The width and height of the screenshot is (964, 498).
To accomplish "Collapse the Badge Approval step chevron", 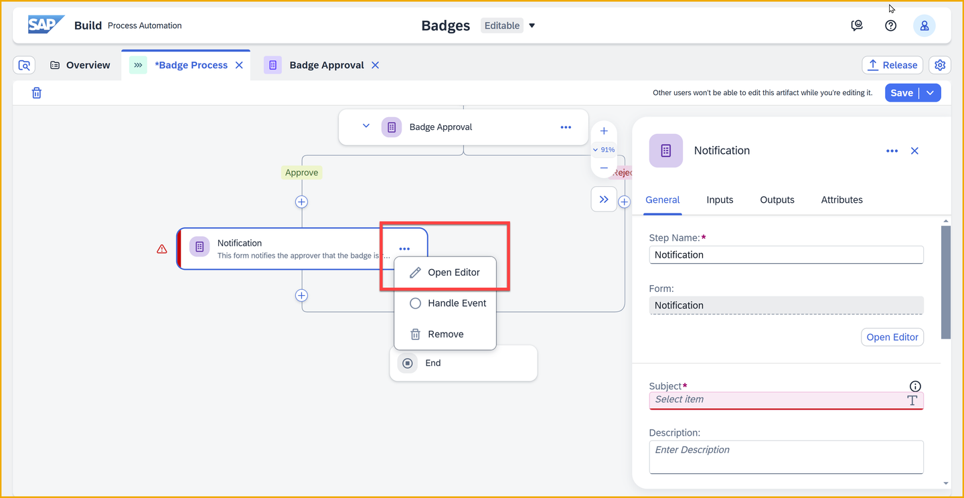I will (366, 126).
